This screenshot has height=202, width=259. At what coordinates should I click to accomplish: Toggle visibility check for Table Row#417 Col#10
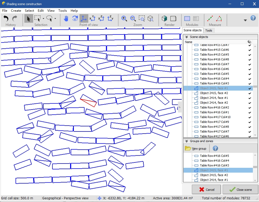[250, 117]
